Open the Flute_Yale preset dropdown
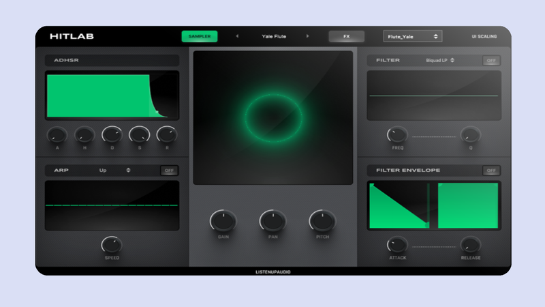The width and height of the screenshot is (545, 307). pyautogui.click(x=413, y=36)
